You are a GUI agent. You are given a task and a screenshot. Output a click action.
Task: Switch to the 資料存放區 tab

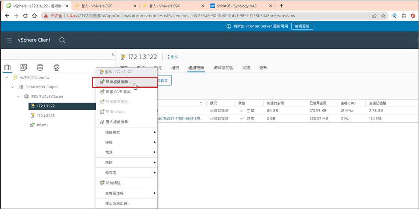223,68
